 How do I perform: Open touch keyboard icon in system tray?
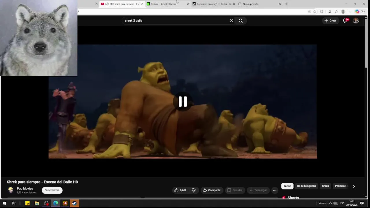[x=336, y=203]
